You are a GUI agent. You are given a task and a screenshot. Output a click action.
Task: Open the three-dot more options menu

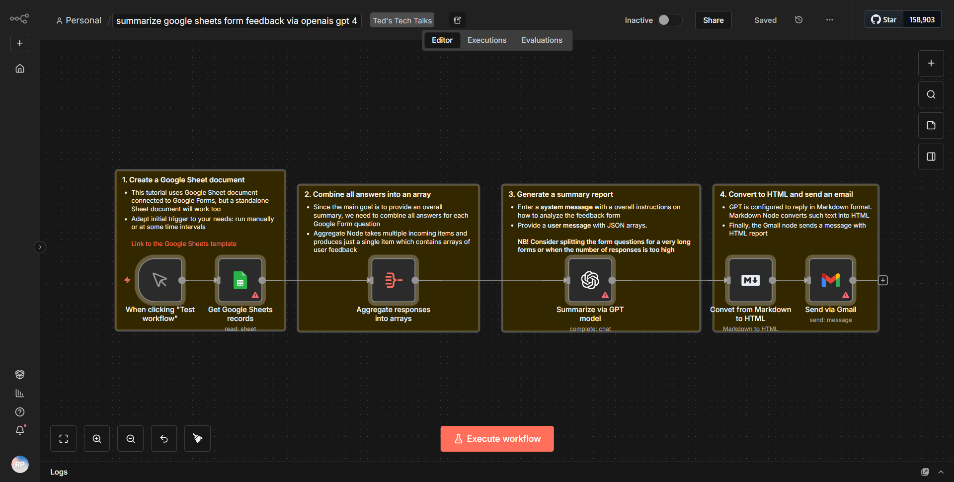pos(830,20)
